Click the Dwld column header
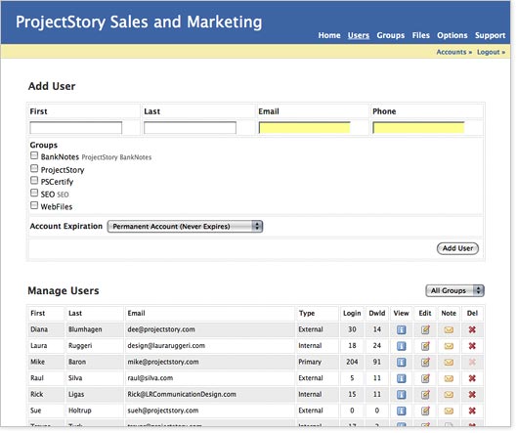 (377, 314)
